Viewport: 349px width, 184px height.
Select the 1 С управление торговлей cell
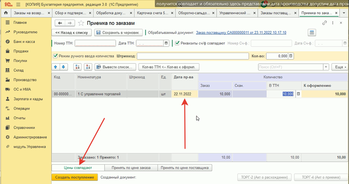[101, 94]
